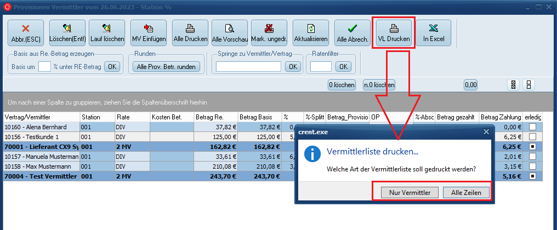Click the Mark. ungedr. toolbar button

click(x=269, y=33)
